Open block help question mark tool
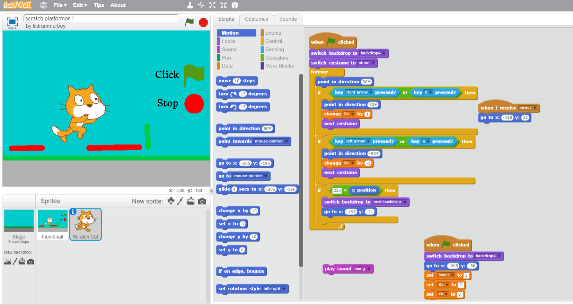The image size is (573, 305). point(235,5)
